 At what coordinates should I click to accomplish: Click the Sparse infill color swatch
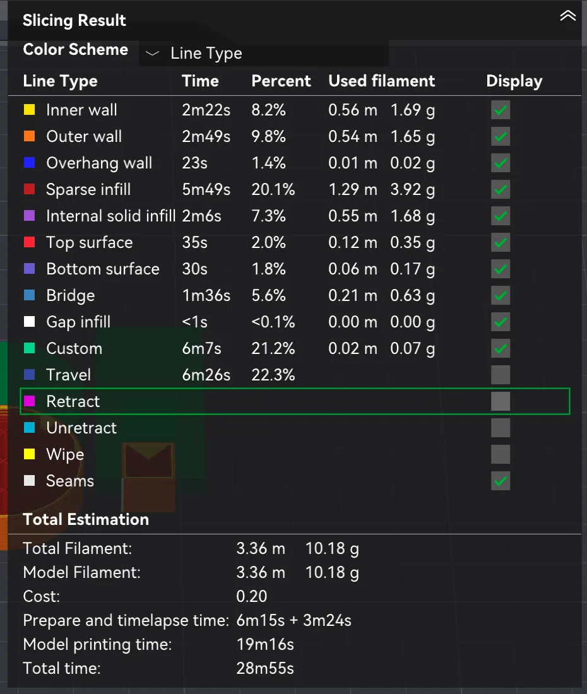29,189
